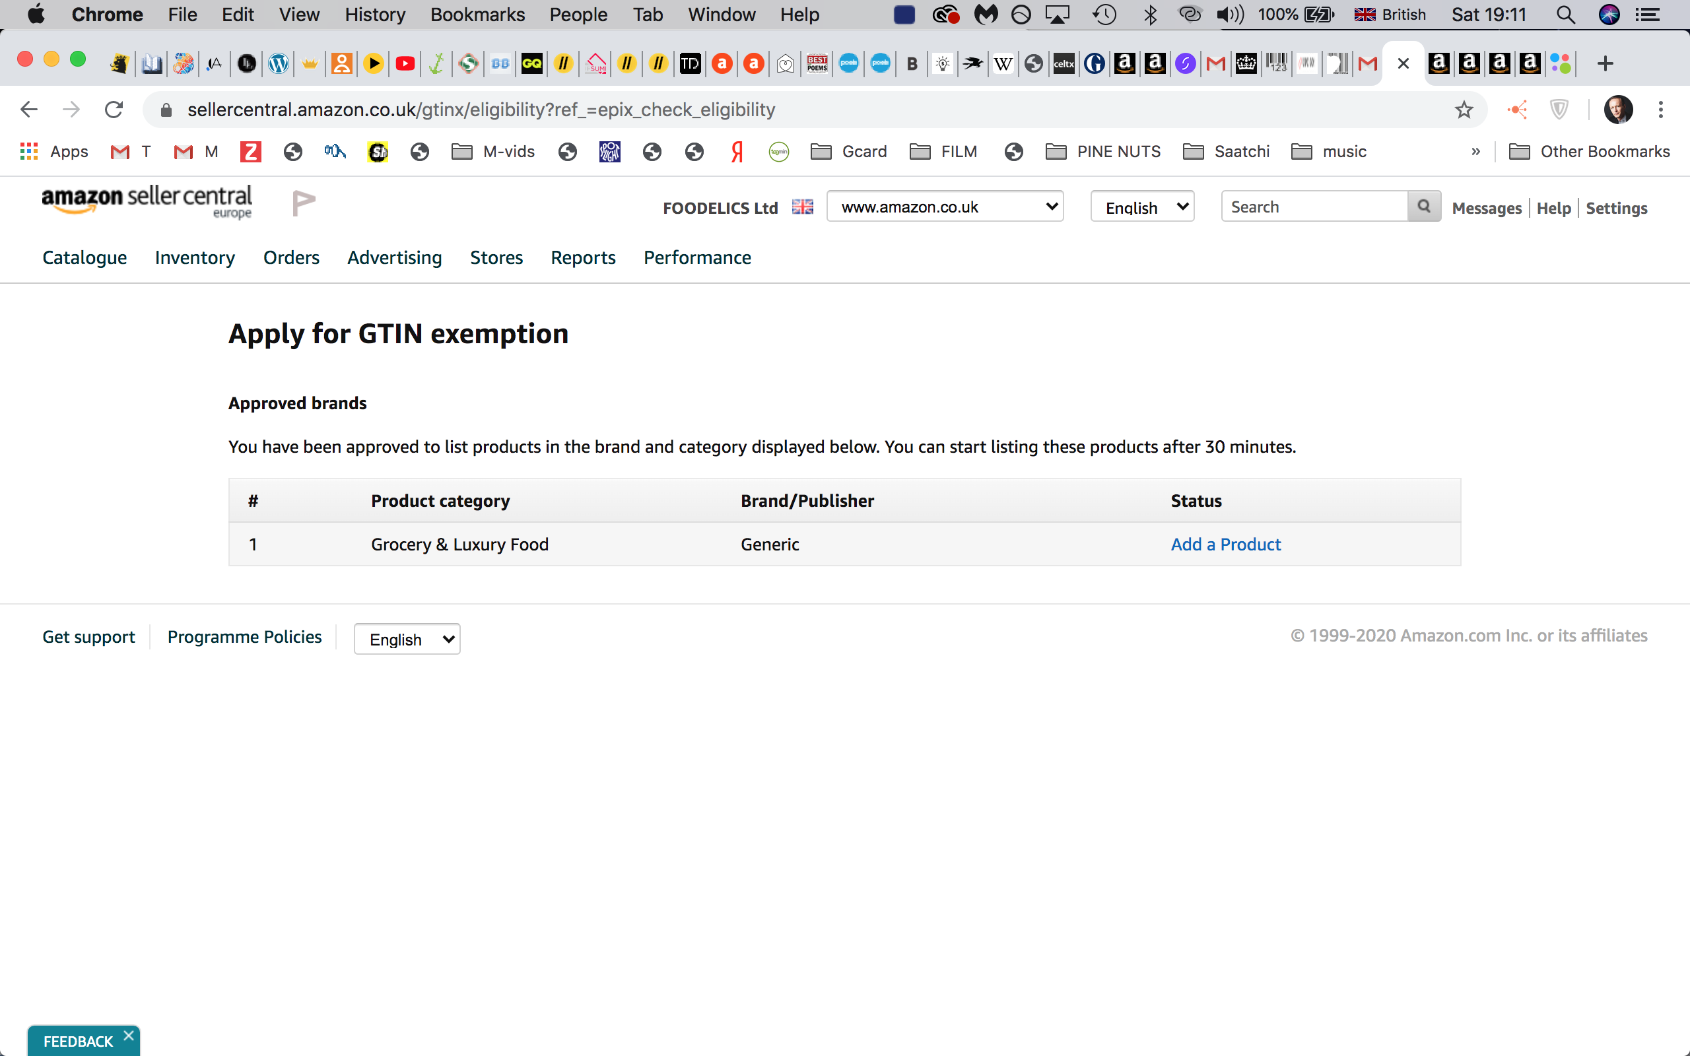Switch to the purple circle favicon tab

click(x=1185, y=63)
